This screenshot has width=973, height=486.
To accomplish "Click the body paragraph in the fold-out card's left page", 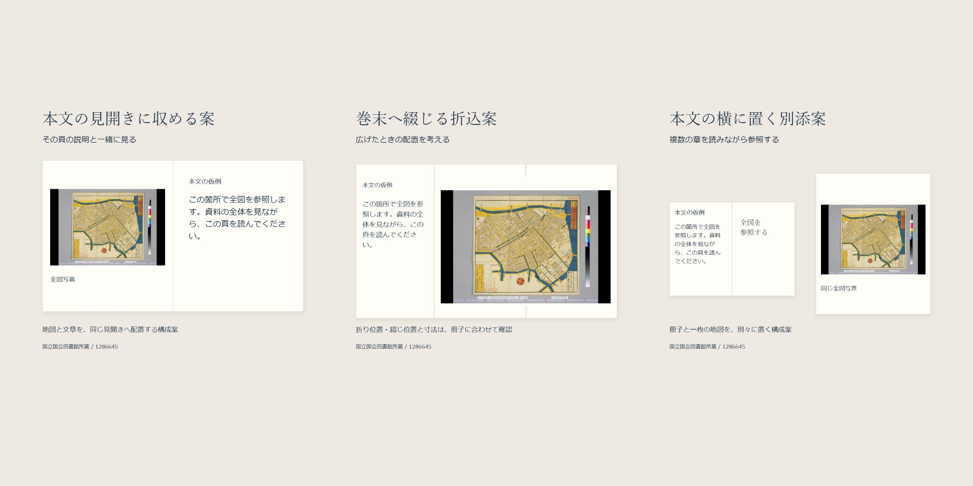I will pyautogui.click(x=393, y=224).
